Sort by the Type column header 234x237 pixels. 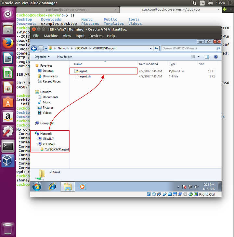point(172,64)
